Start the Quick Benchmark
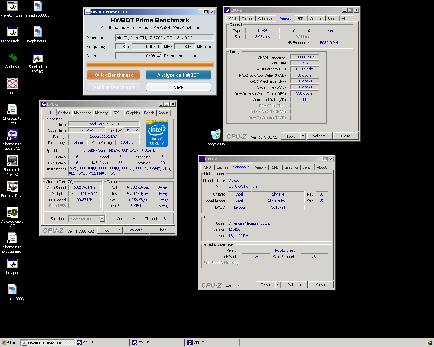Image resolution: width=434 pixels, height=347 pixels. coord(114,75)
